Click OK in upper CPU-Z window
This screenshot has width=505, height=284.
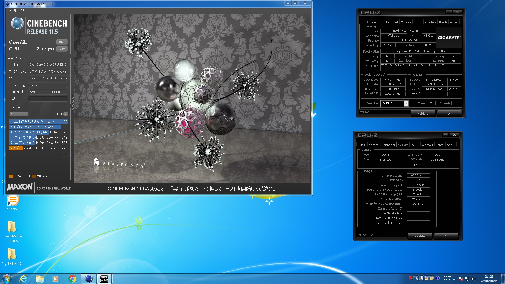click(x=449, y=114)
